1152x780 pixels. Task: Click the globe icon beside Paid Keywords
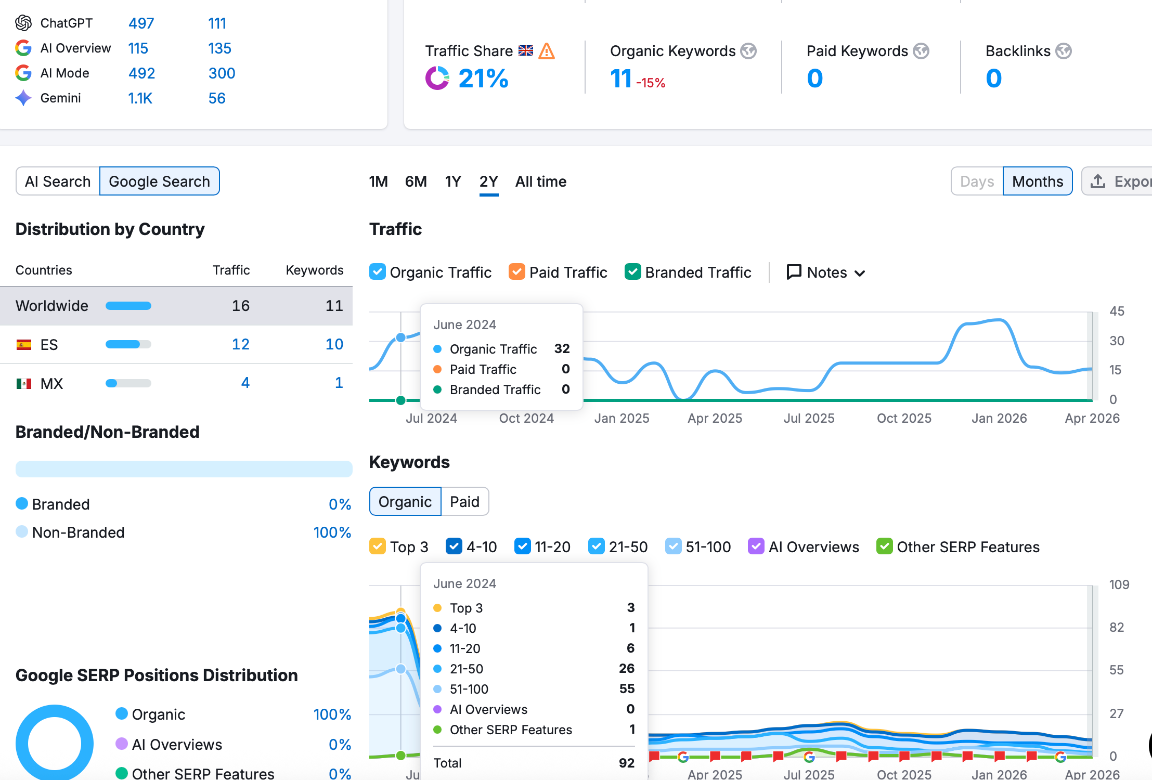tap(921, 51)
